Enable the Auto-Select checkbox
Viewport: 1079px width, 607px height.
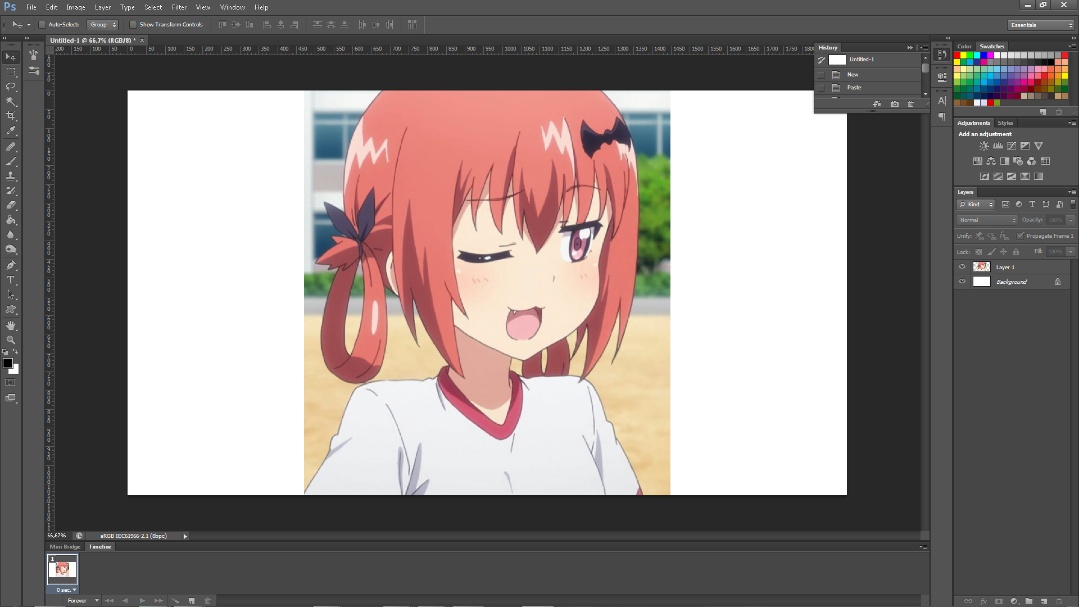pyautogui.click(x=42, y=25)
